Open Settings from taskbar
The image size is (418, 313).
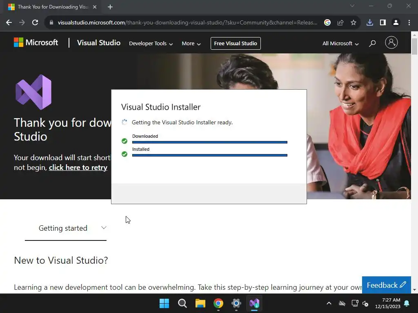coord(236,303)
